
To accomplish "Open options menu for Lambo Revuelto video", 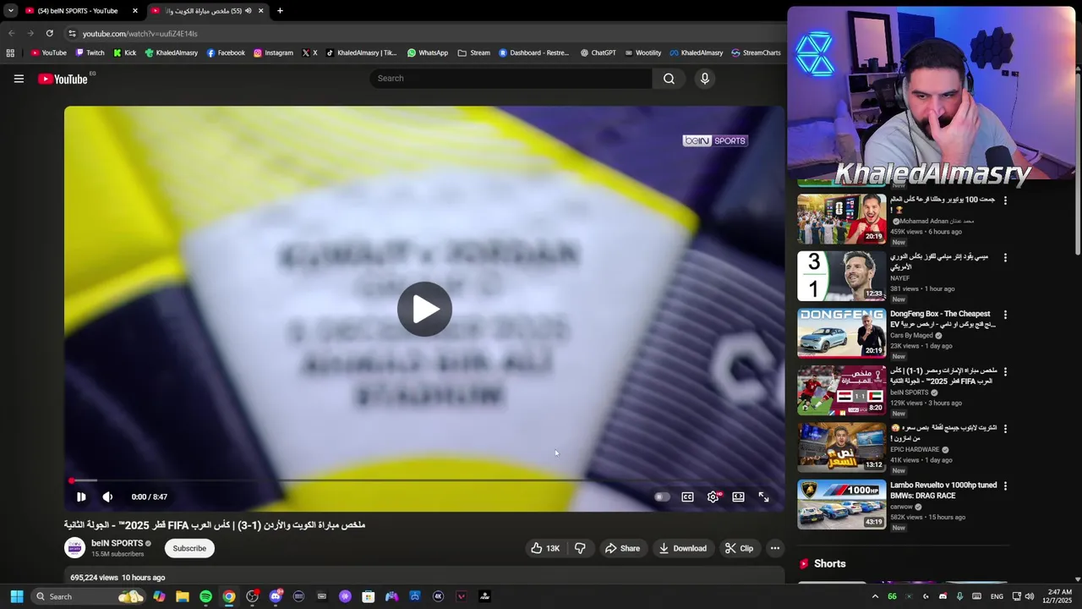I will [x=1005, y=486].
